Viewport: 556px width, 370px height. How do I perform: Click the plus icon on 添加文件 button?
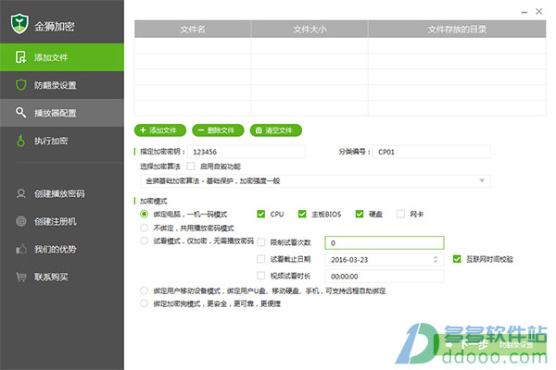pos(143,130)
